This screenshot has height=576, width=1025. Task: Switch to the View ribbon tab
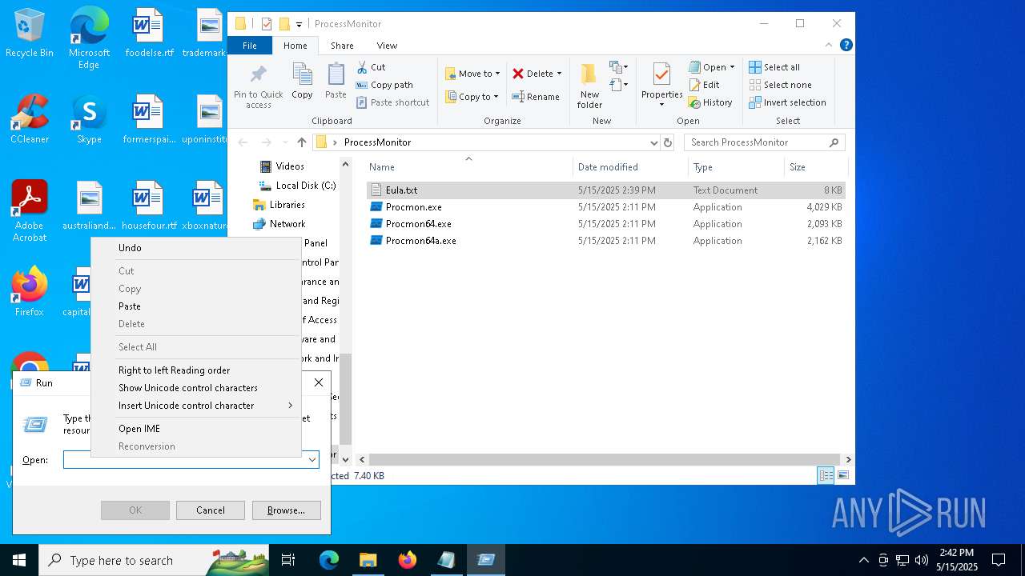pos(387,46)
